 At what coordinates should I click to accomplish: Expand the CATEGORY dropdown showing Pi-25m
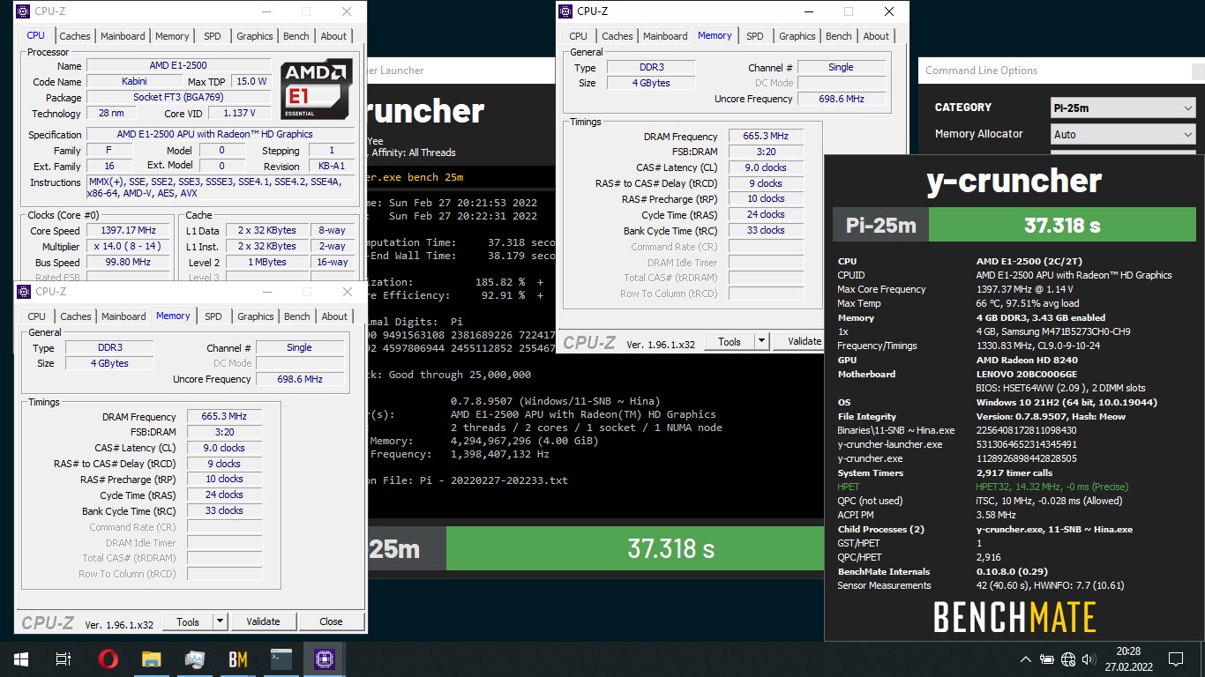tap(1123, 108)
